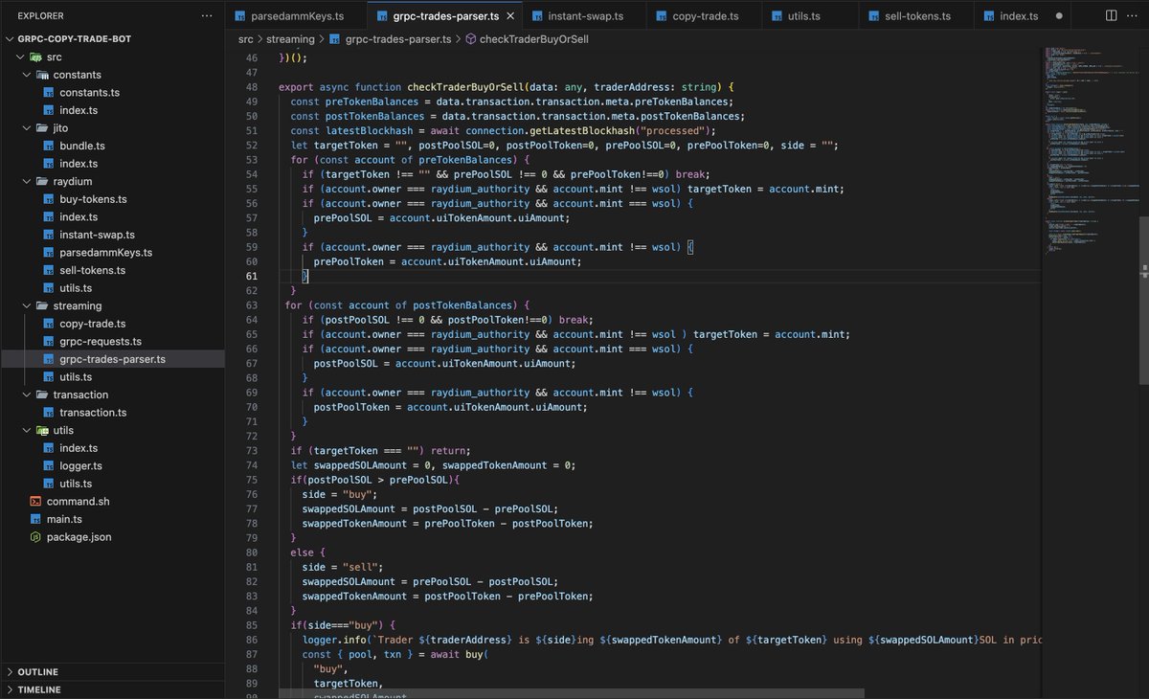Click the streaming breadcrumb

pyautogui.click(x=290, y=39)
